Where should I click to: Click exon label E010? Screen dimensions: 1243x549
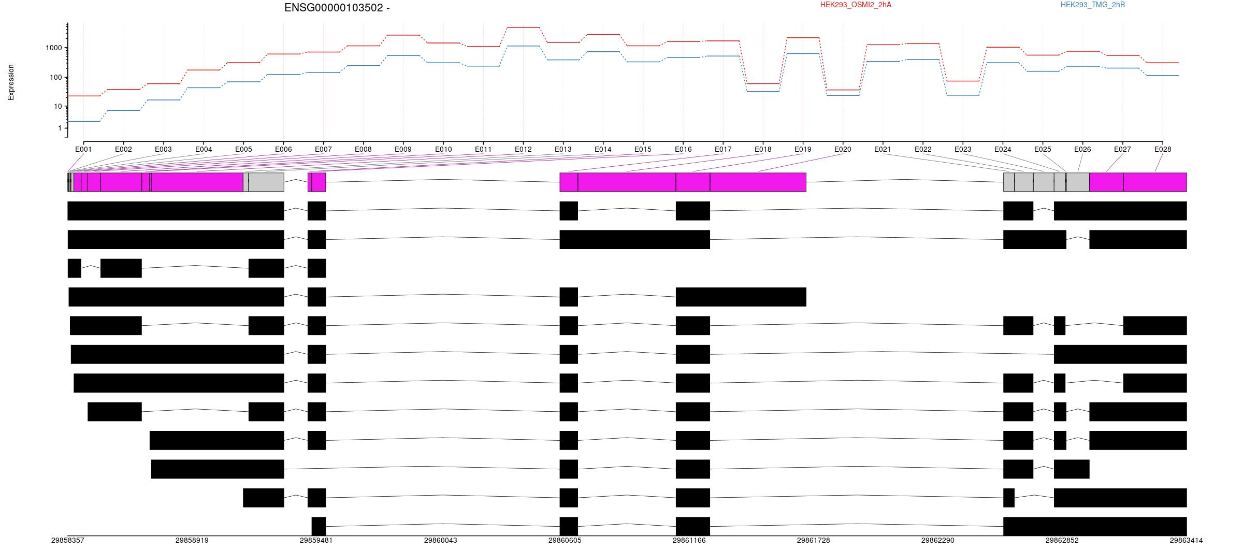coord(443,150)
